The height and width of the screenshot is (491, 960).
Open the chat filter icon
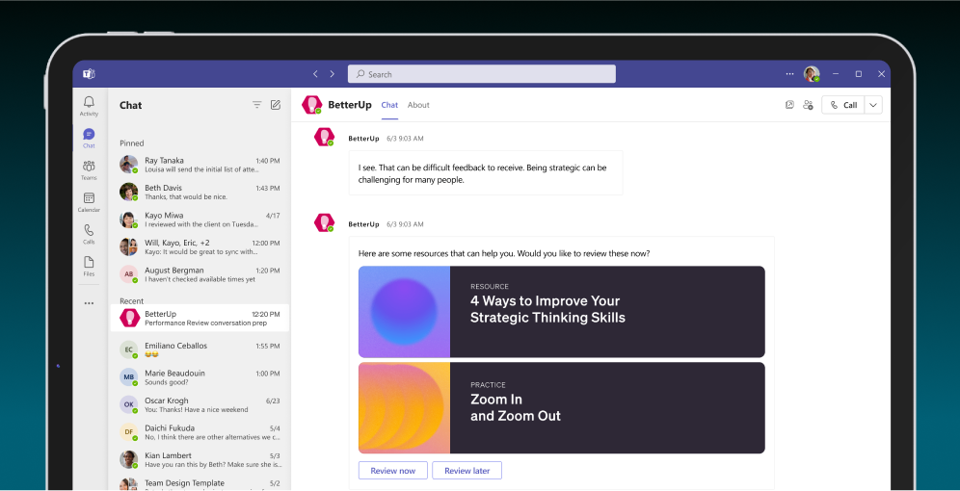(x=256, y=105)
